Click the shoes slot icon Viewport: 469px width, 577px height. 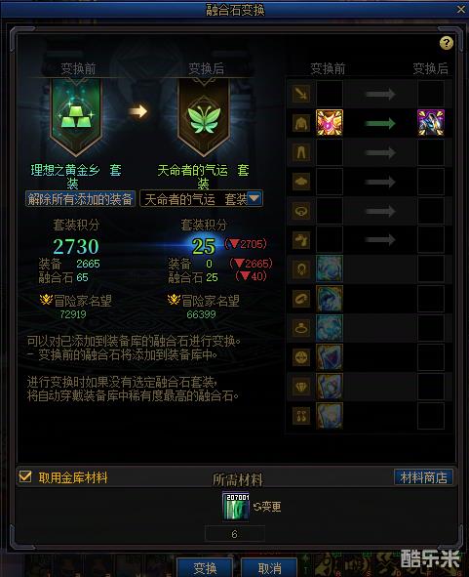coord(301,240)
